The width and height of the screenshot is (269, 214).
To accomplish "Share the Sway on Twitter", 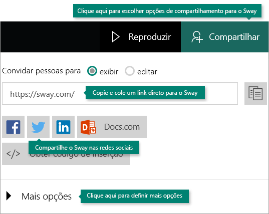I will 38,127.
